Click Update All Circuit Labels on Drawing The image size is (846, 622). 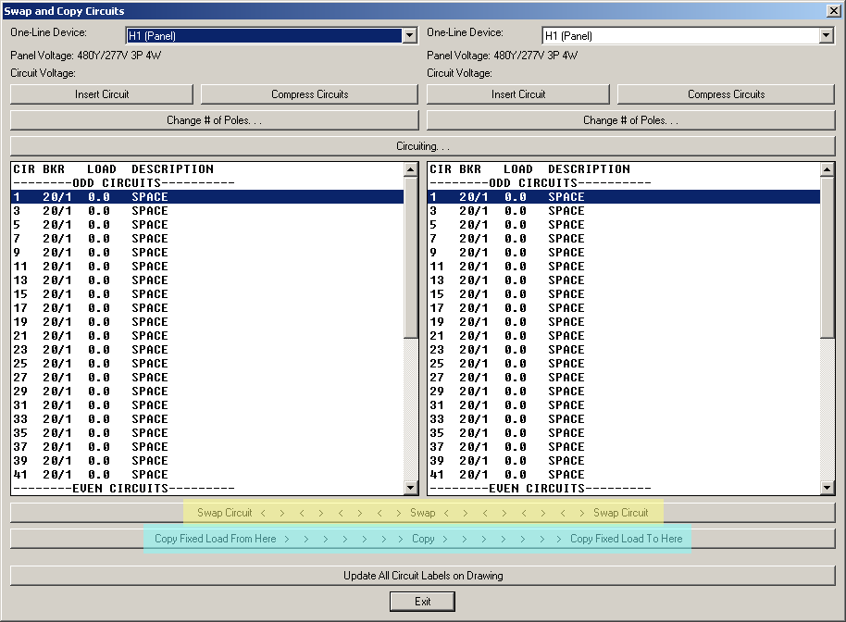click(423, 576)
